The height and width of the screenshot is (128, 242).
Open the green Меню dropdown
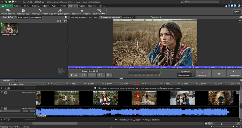pyautogui.click(x=7, y=6)
